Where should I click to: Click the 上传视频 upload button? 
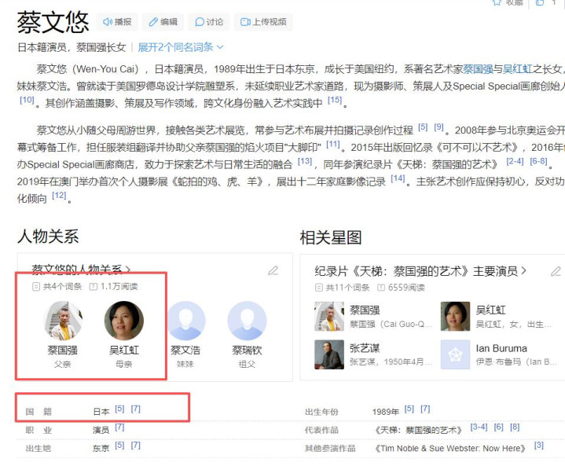263,22
